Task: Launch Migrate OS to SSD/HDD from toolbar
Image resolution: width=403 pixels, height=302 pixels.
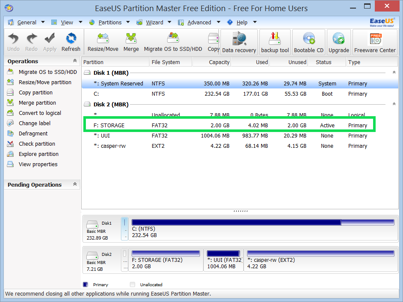Action: pyautogui.click(x=173, y=42)
